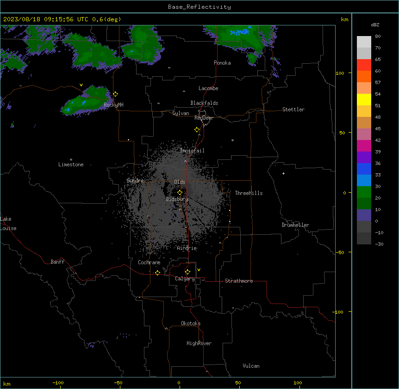Click yellow diamond marker below Cochrane
The image size is (399, 389).
pos(157,273)
